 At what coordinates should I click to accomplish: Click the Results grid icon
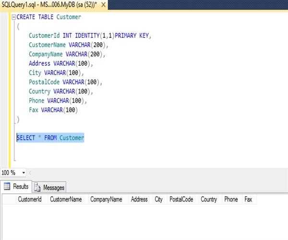click(7, 187)
